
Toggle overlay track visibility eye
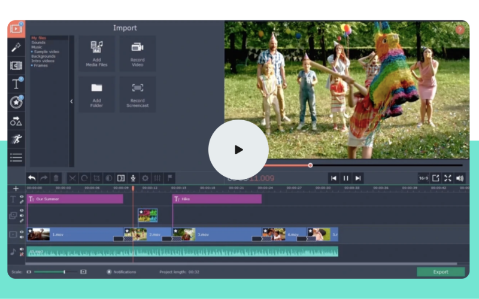(22, 210)
